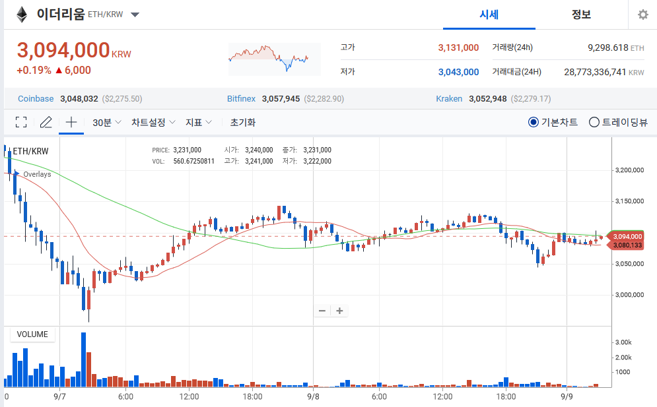The width and height of the screenshot is (657, 407).
Task: Switch to the 시세 tab
Action: click(x=489, y=15)
